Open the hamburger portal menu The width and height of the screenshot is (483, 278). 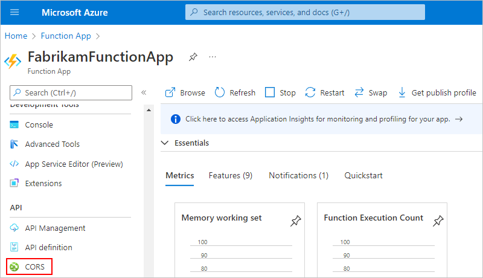coord(15,12)
